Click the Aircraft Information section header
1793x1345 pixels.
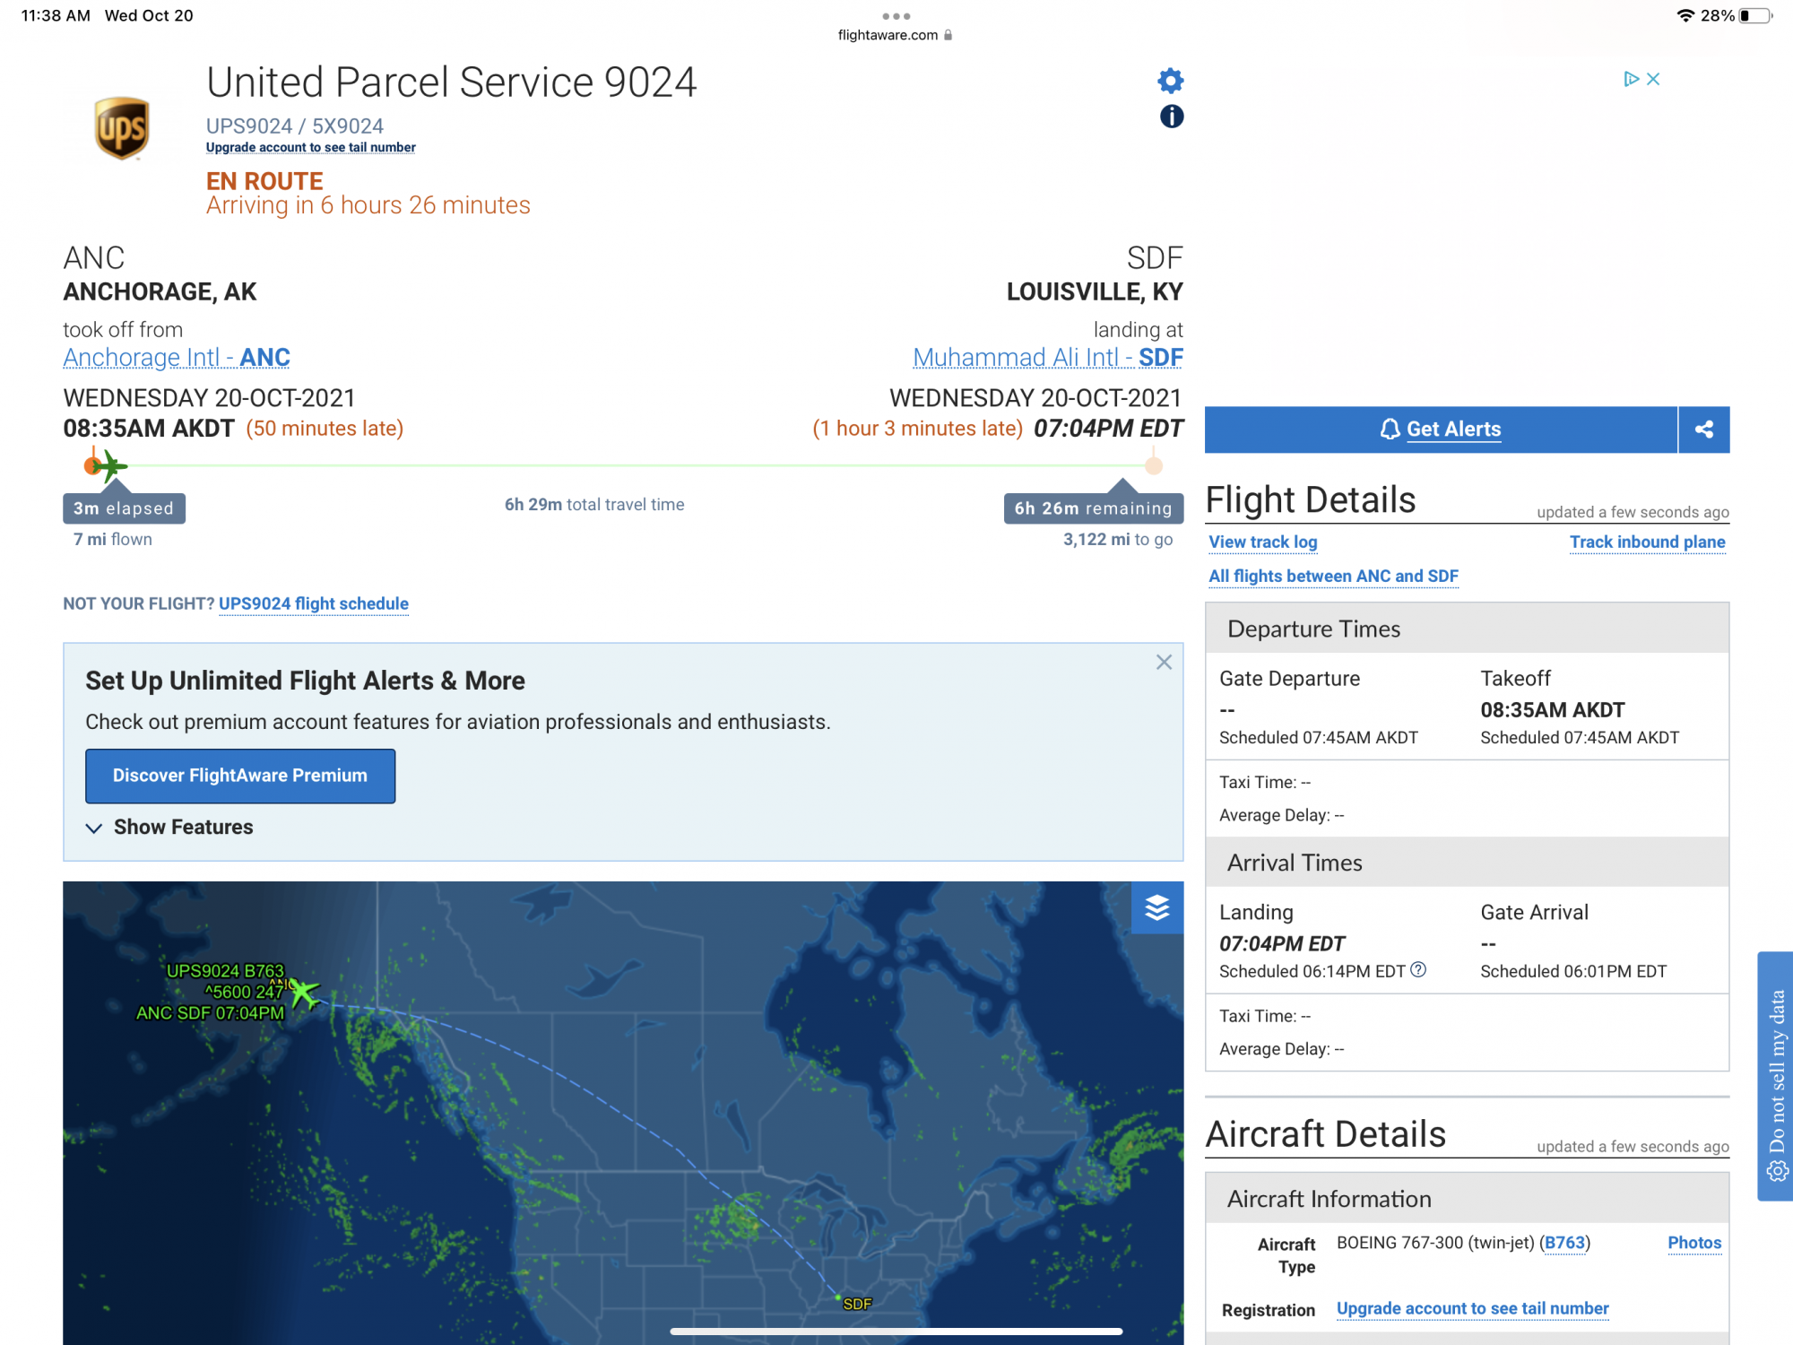pyautogui.click(x=1467, y=1199)
